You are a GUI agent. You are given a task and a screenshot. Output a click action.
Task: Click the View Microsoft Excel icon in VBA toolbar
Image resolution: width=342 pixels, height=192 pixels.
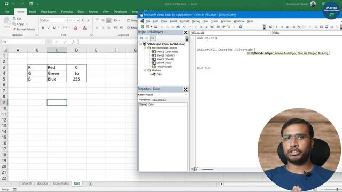142,27
